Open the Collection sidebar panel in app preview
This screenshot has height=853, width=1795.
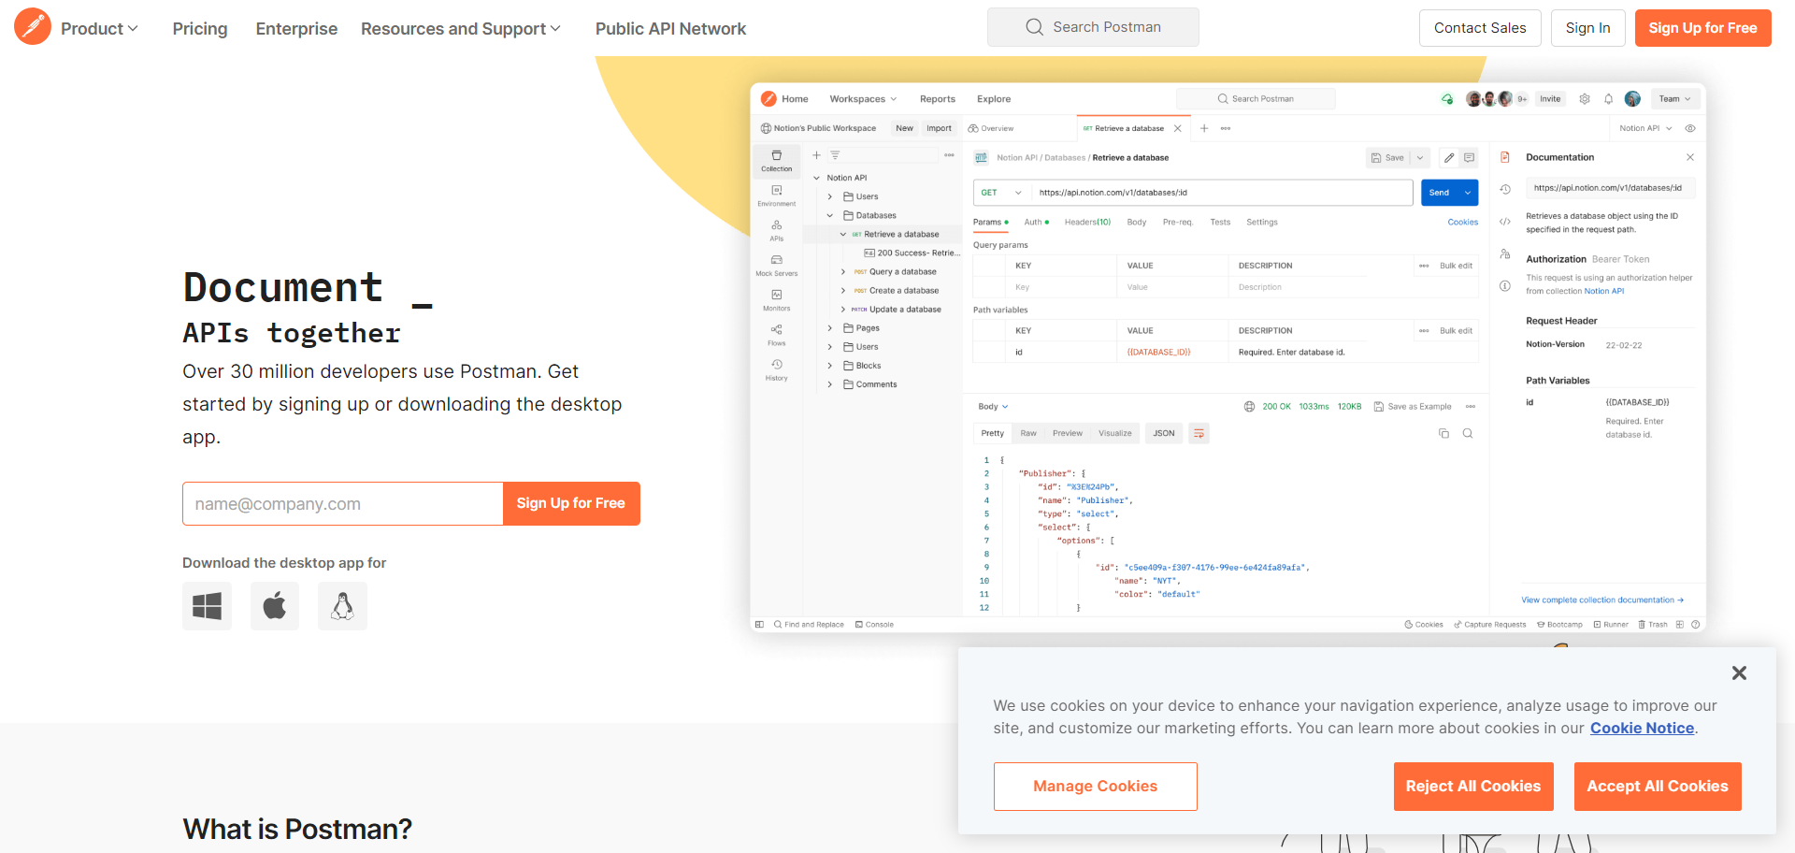pos(776,161)
